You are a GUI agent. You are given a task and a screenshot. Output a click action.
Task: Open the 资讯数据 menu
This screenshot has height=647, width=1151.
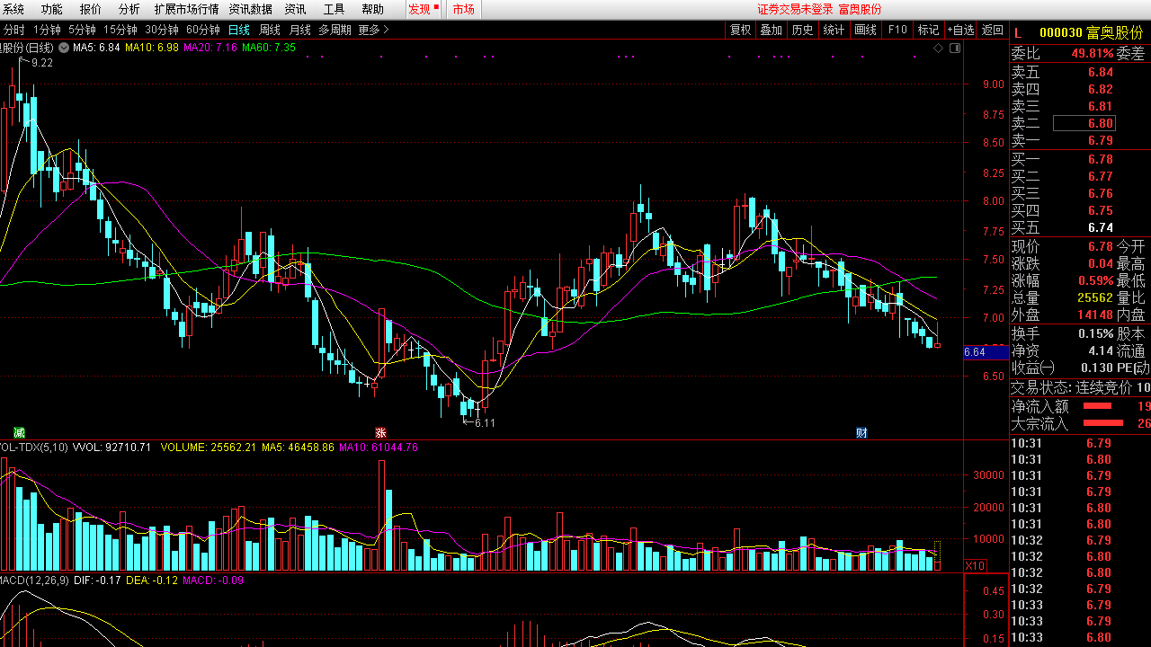(250, 9)
